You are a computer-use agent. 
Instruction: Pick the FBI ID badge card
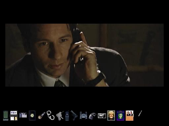point(14,115)
